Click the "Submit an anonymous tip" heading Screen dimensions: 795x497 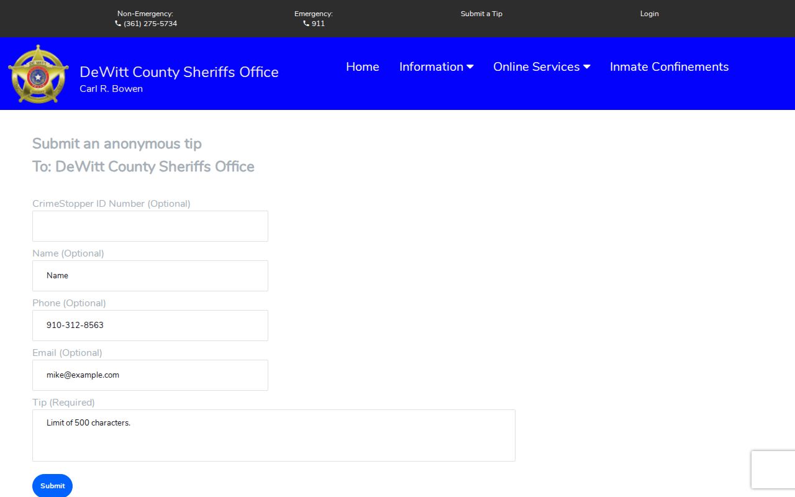117,144
